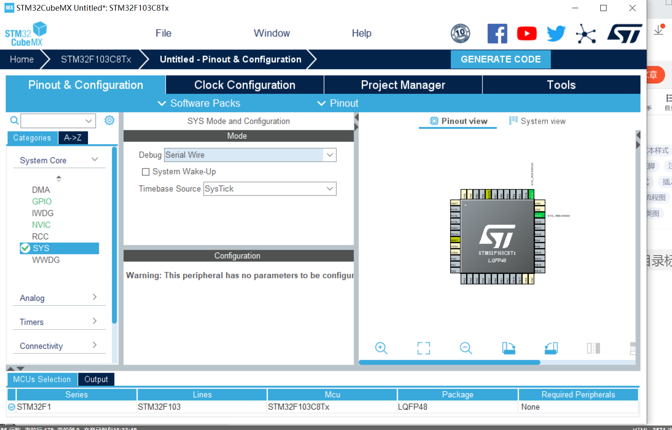The image size is (672, 430).
Task: Open the Timebase Source dropdown
Action: coord(330,189)
